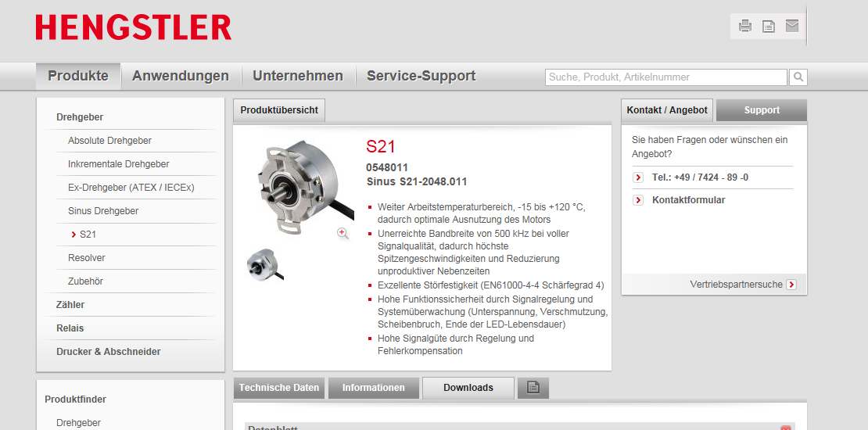Click the Hengstler logo
Viewport: 868px width, 430px height.
point(134,27)
